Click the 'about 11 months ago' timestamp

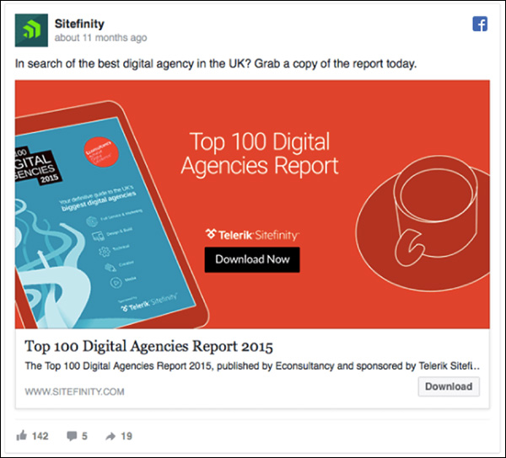tap(100, 38)
